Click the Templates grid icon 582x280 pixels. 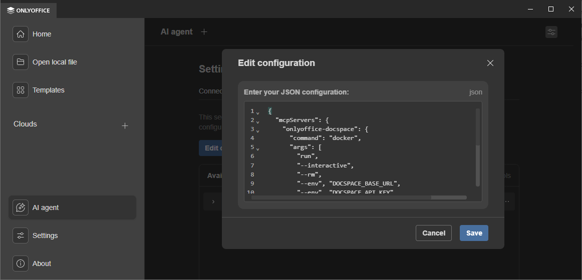click(21, 90)
